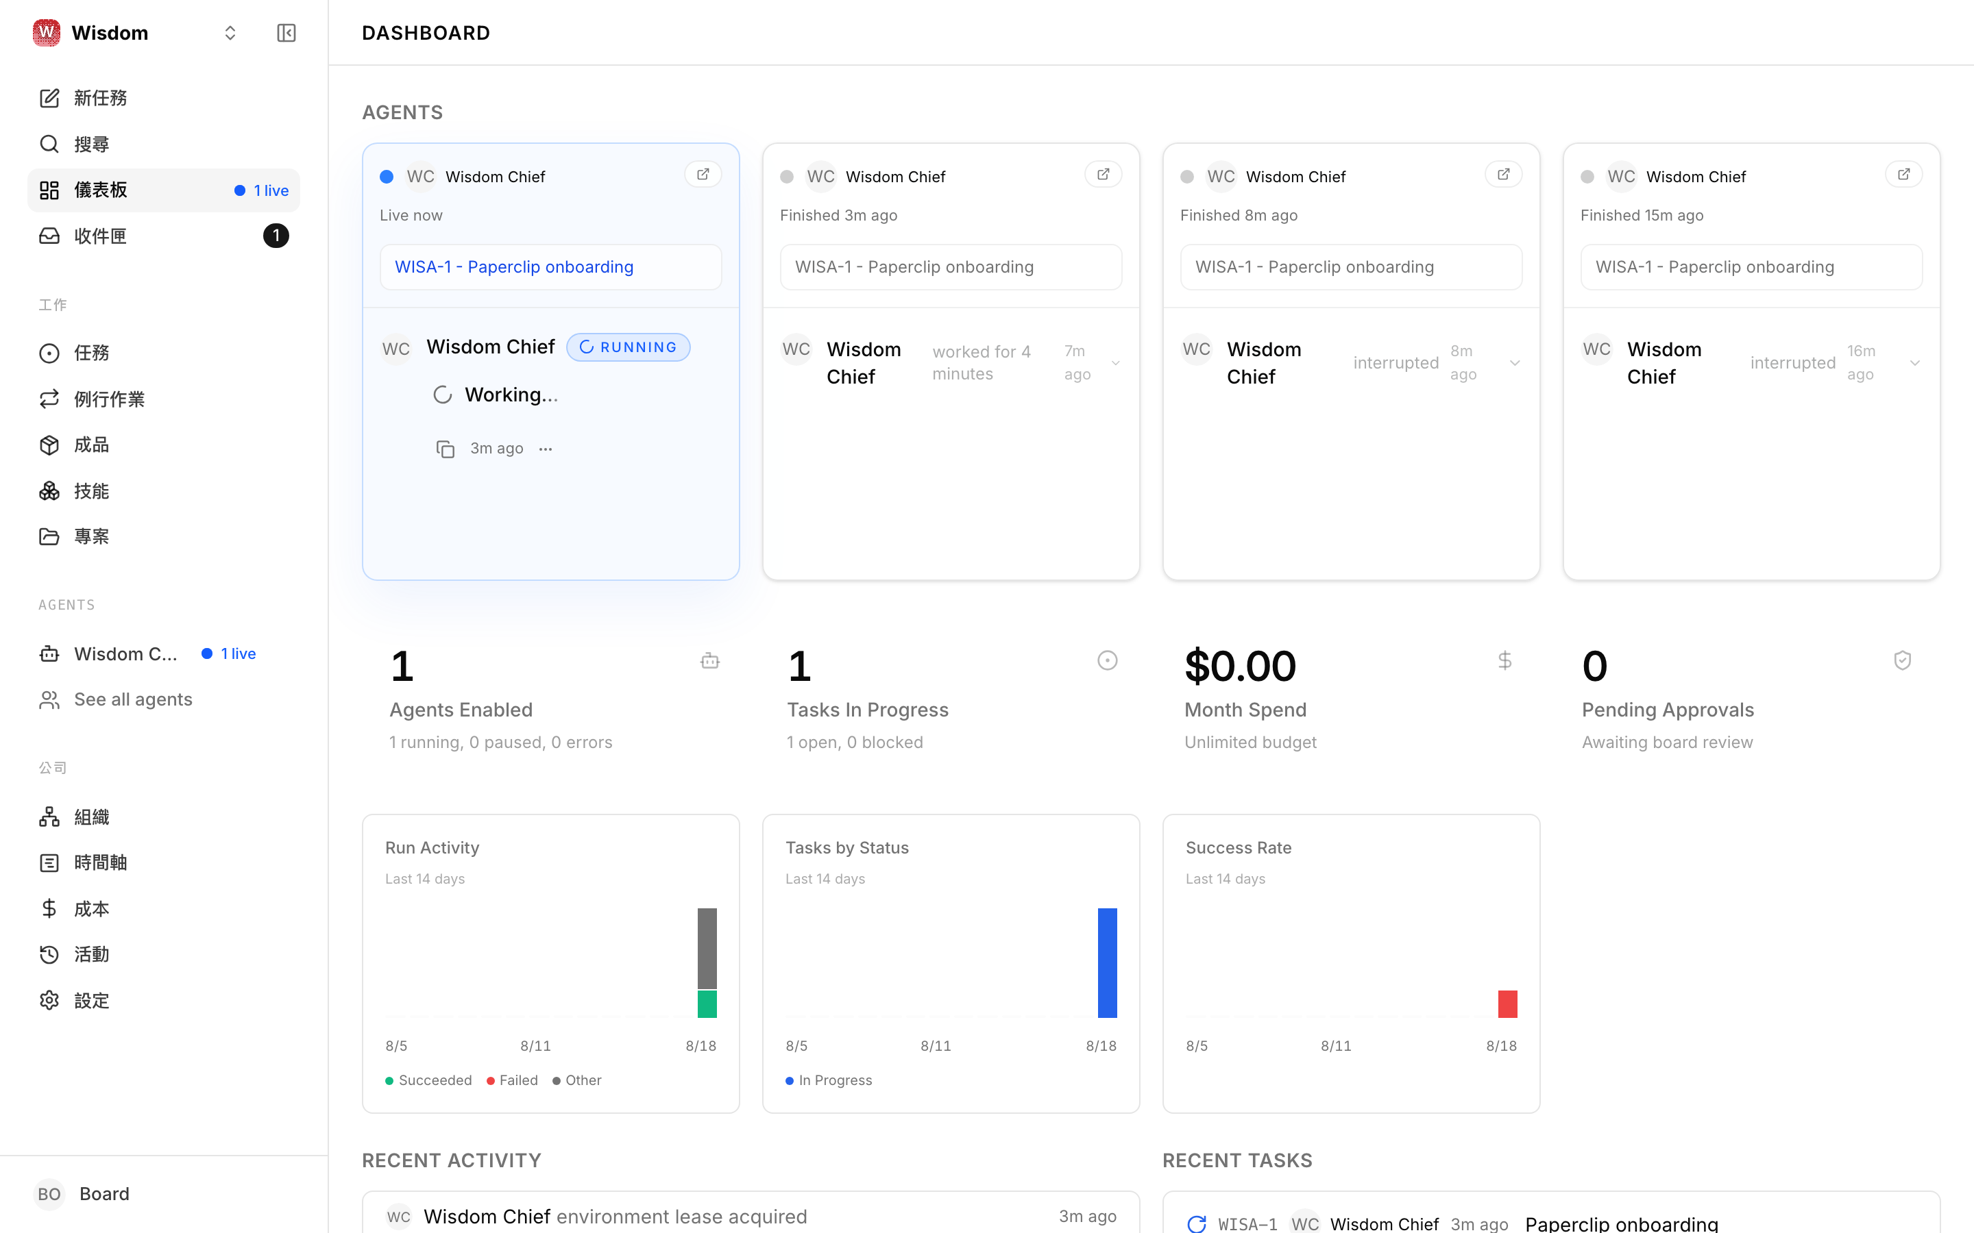This screenshot has height=1233, width=1974.
Task: Click the 1 live indicator on 儀表板
Action: pyautogui.click(x=261, y=190)
